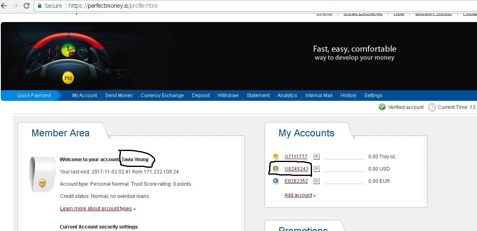Click the 0.00 EUR balance
477x231 pixels.
[379, 181]
